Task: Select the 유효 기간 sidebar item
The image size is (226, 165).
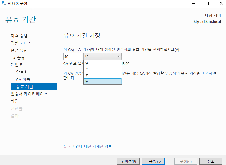Action: click(33, 86)
